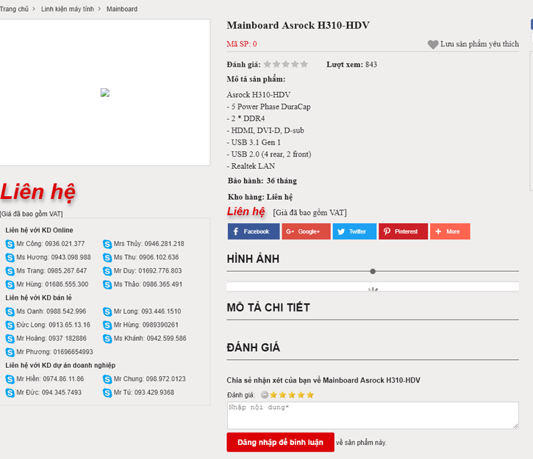Image resolution: width=533 pixels, height=459 pixels.
Task: Click Skype icon beside Mr Chung
Action: (107, 379)
